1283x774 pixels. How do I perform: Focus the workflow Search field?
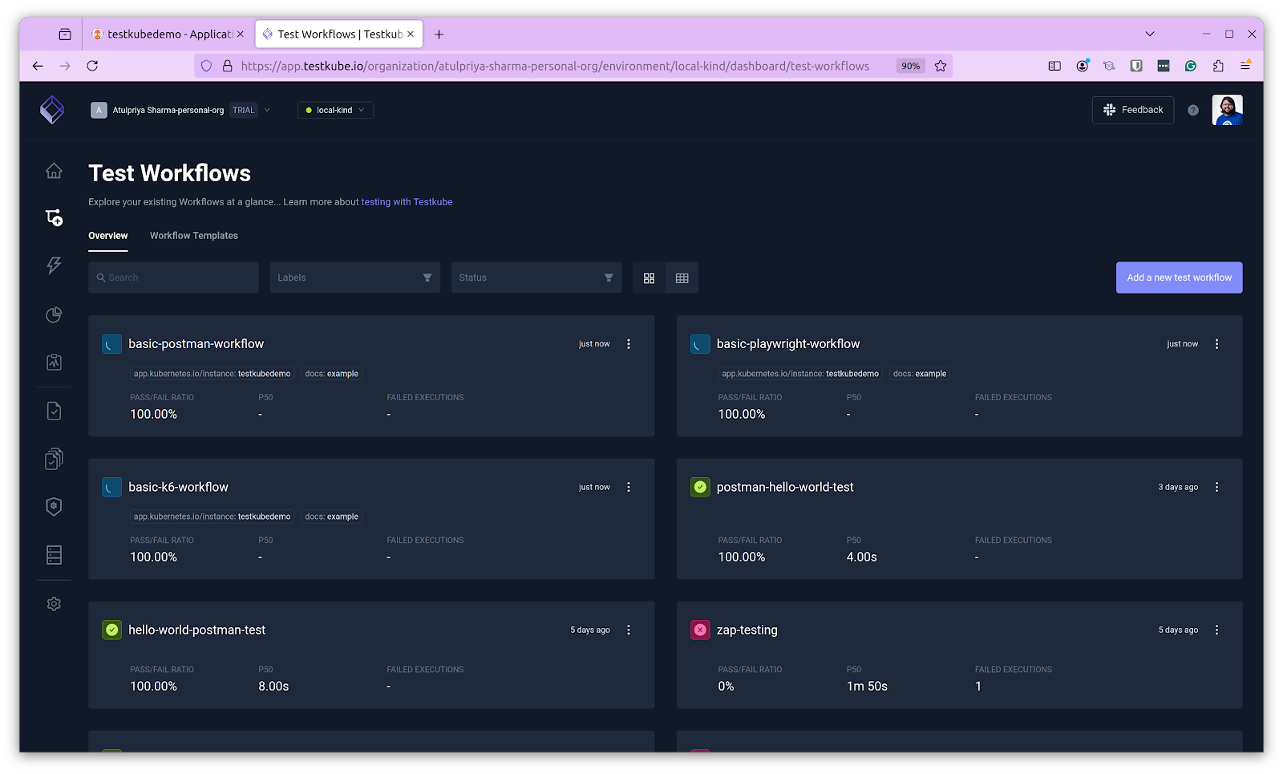tap(173, 278)
